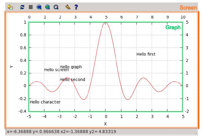The width and height of the screenshot is (203, 138).
Task: Click the 'Hello graph' text label
Action: tap(71, 67)
